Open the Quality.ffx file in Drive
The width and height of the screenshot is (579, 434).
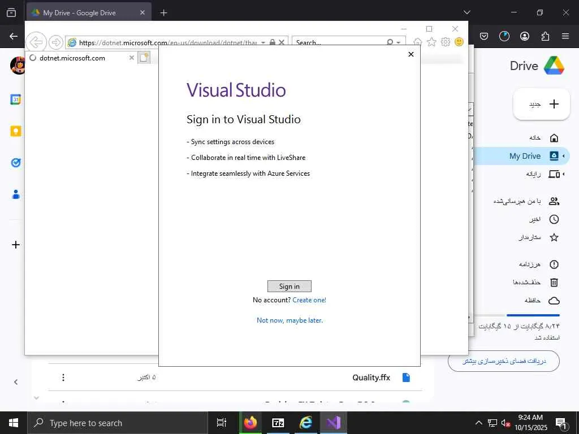click(x=371, y=377)
